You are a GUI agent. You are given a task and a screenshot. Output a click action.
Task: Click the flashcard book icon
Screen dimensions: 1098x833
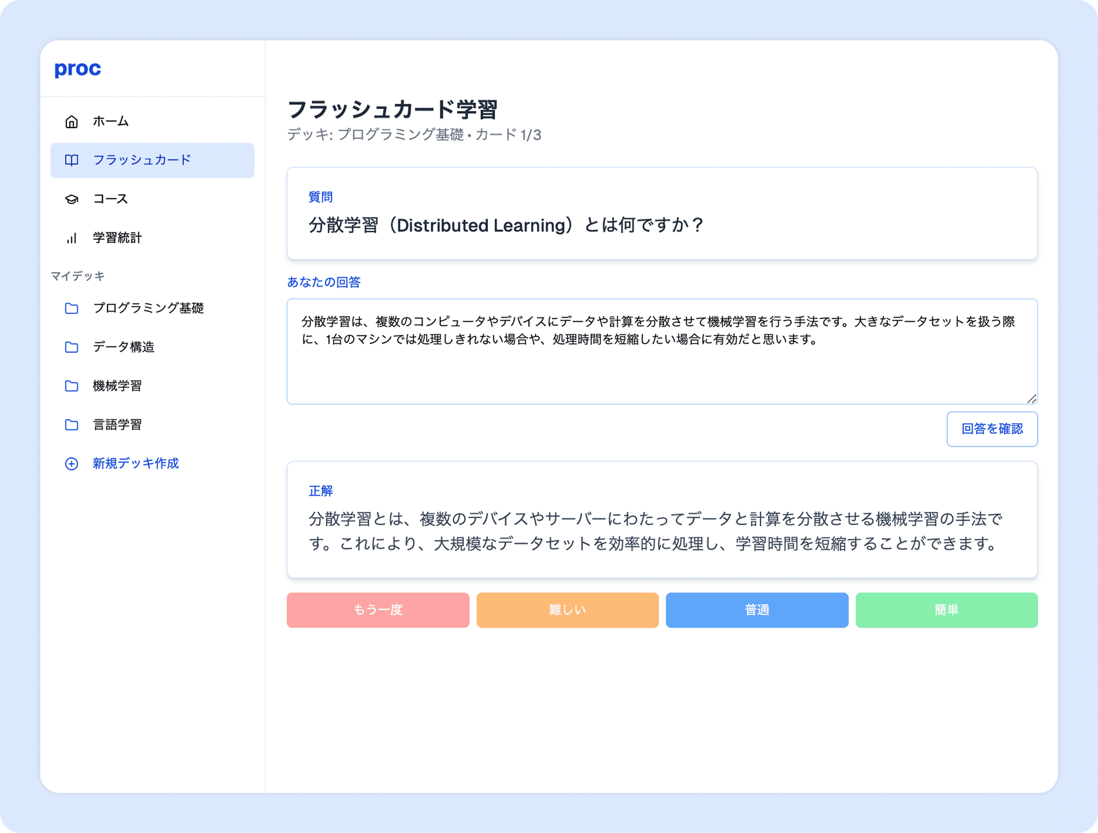point(71,161)
